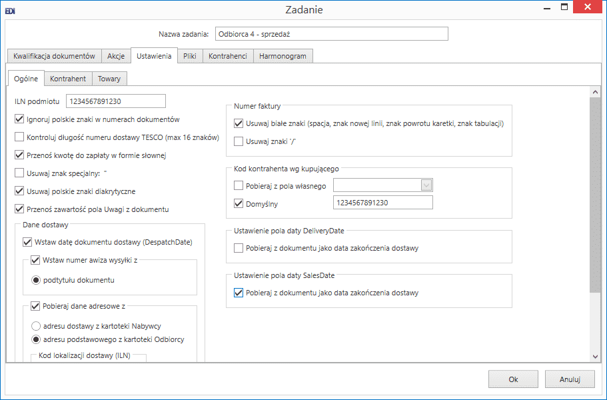Cancel with the Anuluj button
The height and width of the screenshot is (400, 607).
570,379
